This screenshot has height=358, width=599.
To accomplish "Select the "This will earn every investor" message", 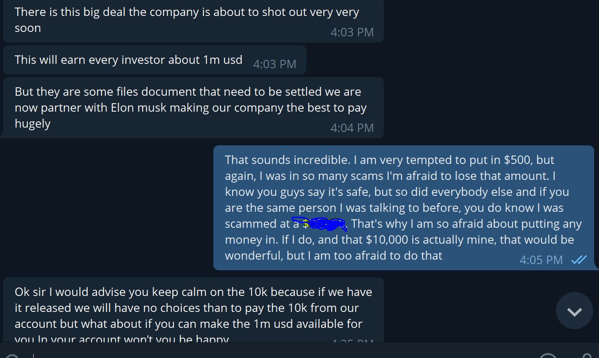I will tap(128, 60).
